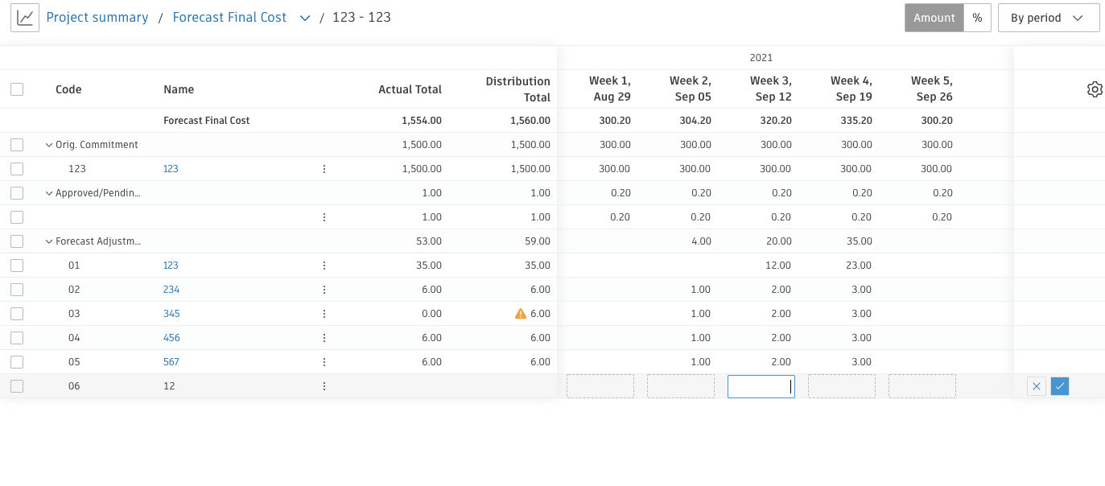Toggle the select-all checkbox in header

[17, 89]
